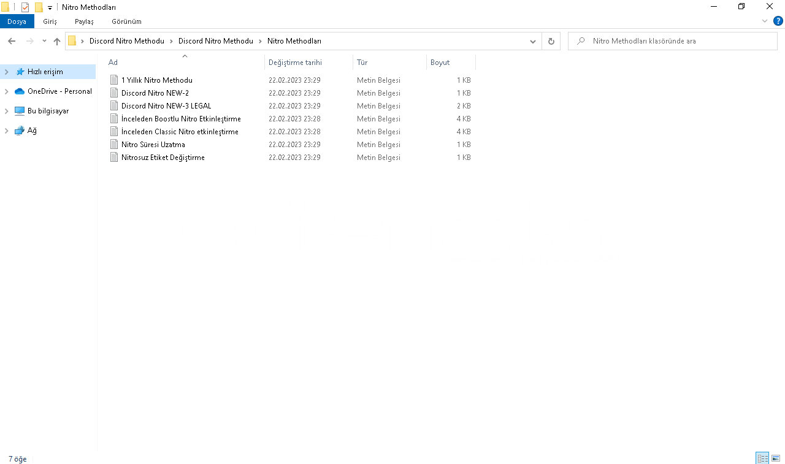Click first Discord Nitro Methodu breadcrumb
The height and width of the screenshot is (464, 785).
pyautogui.click(x=127, y=41)
